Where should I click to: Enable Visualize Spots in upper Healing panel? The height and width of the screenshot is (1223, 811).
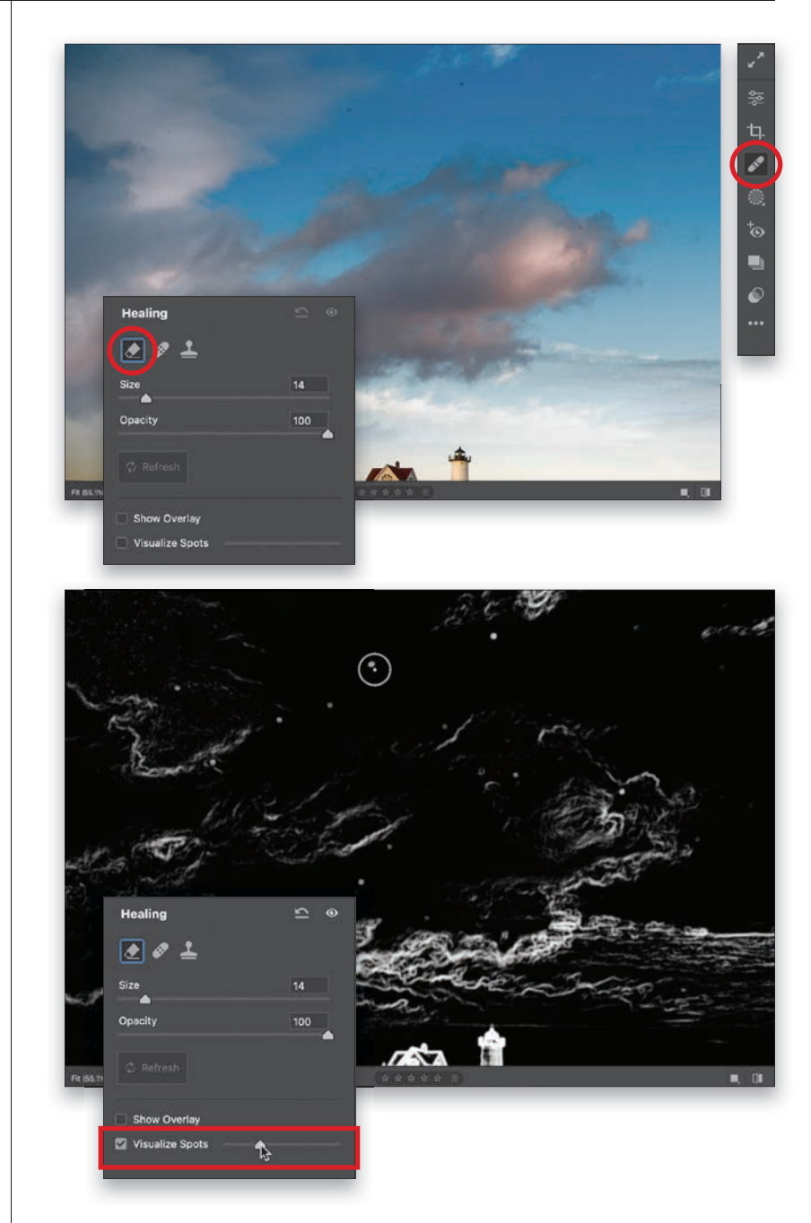pos(122,542)
